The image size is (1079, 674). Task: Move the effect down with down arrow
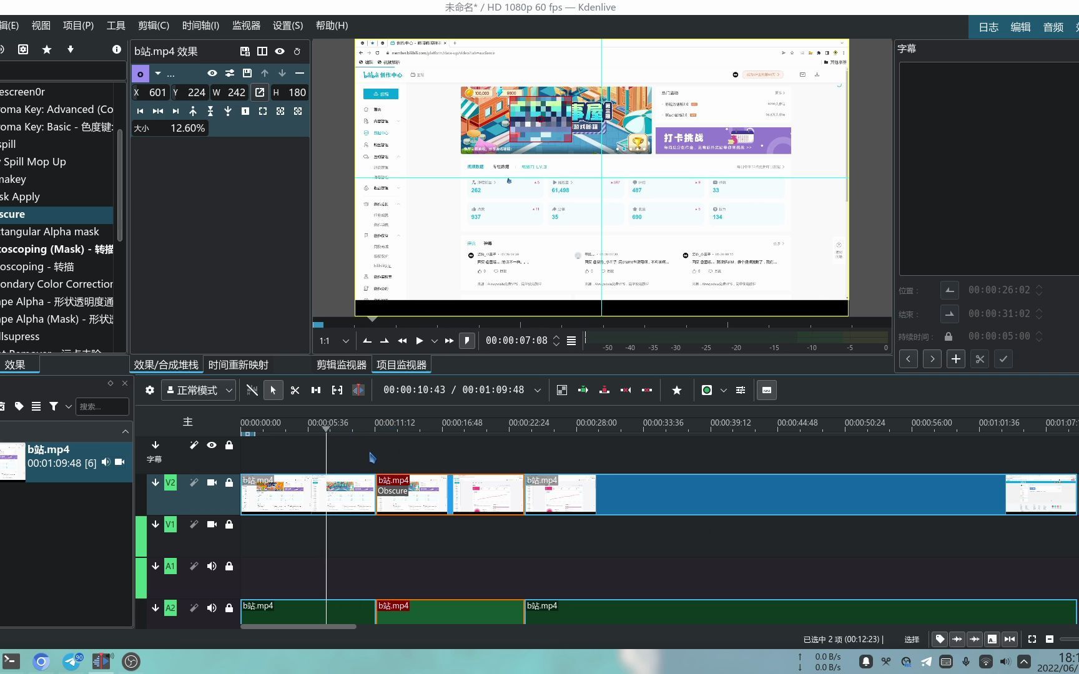tap(282, 73)
